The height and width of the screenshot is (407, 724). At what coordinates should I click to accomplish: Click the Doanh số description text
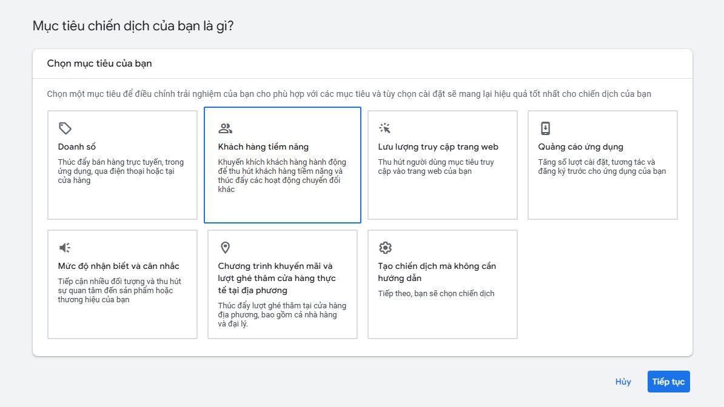(121, 171)
